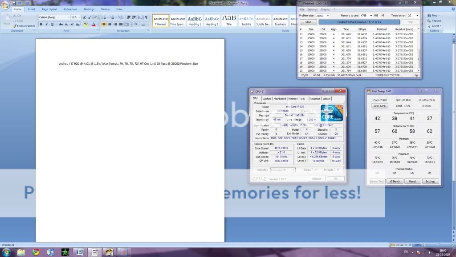Toggle bold formatting in Word
The image size is (456, 257).
coord(41,25)
